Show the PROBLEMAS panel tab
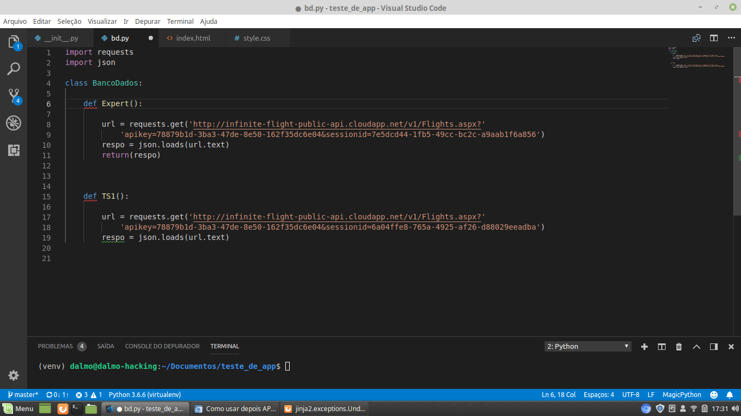Viewport: 741px width, 416px height. (62, 346)
